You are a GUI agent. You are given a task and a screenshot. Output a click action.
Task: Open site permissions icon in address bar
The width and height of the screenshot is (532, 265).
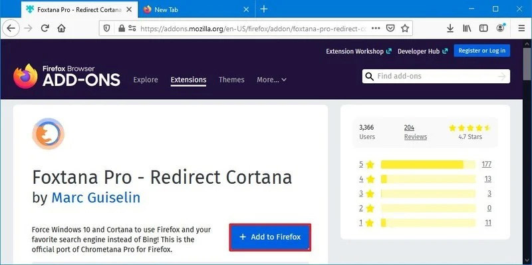click(x=132, y=29)
